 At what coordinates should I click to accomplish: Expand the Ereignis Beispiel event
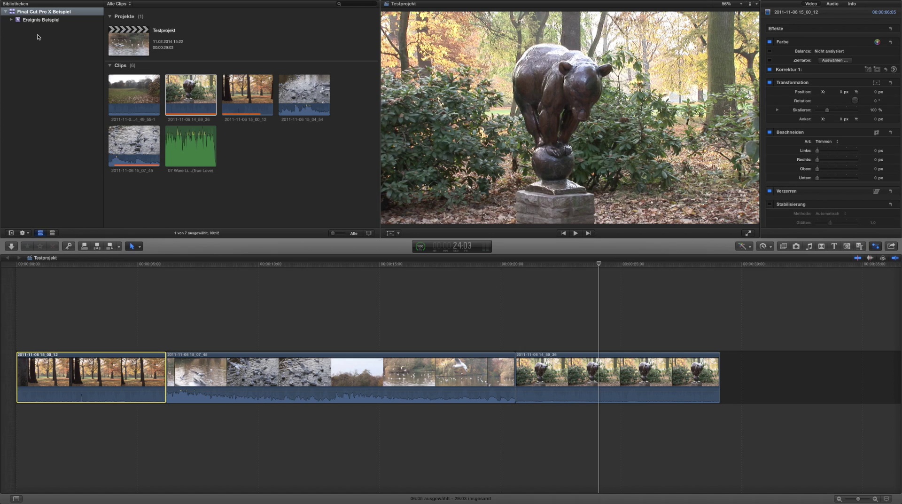point(11,20)
